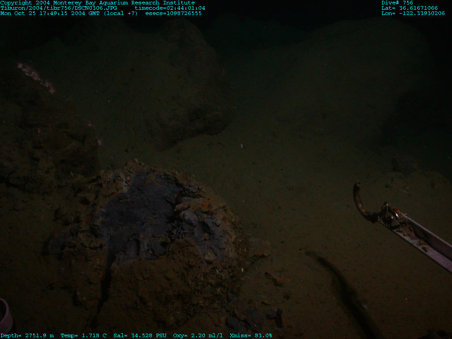This screenshot has width=452, height=339.
Task: Click the Xmiss= 83.0% reading
Action: 251,335
